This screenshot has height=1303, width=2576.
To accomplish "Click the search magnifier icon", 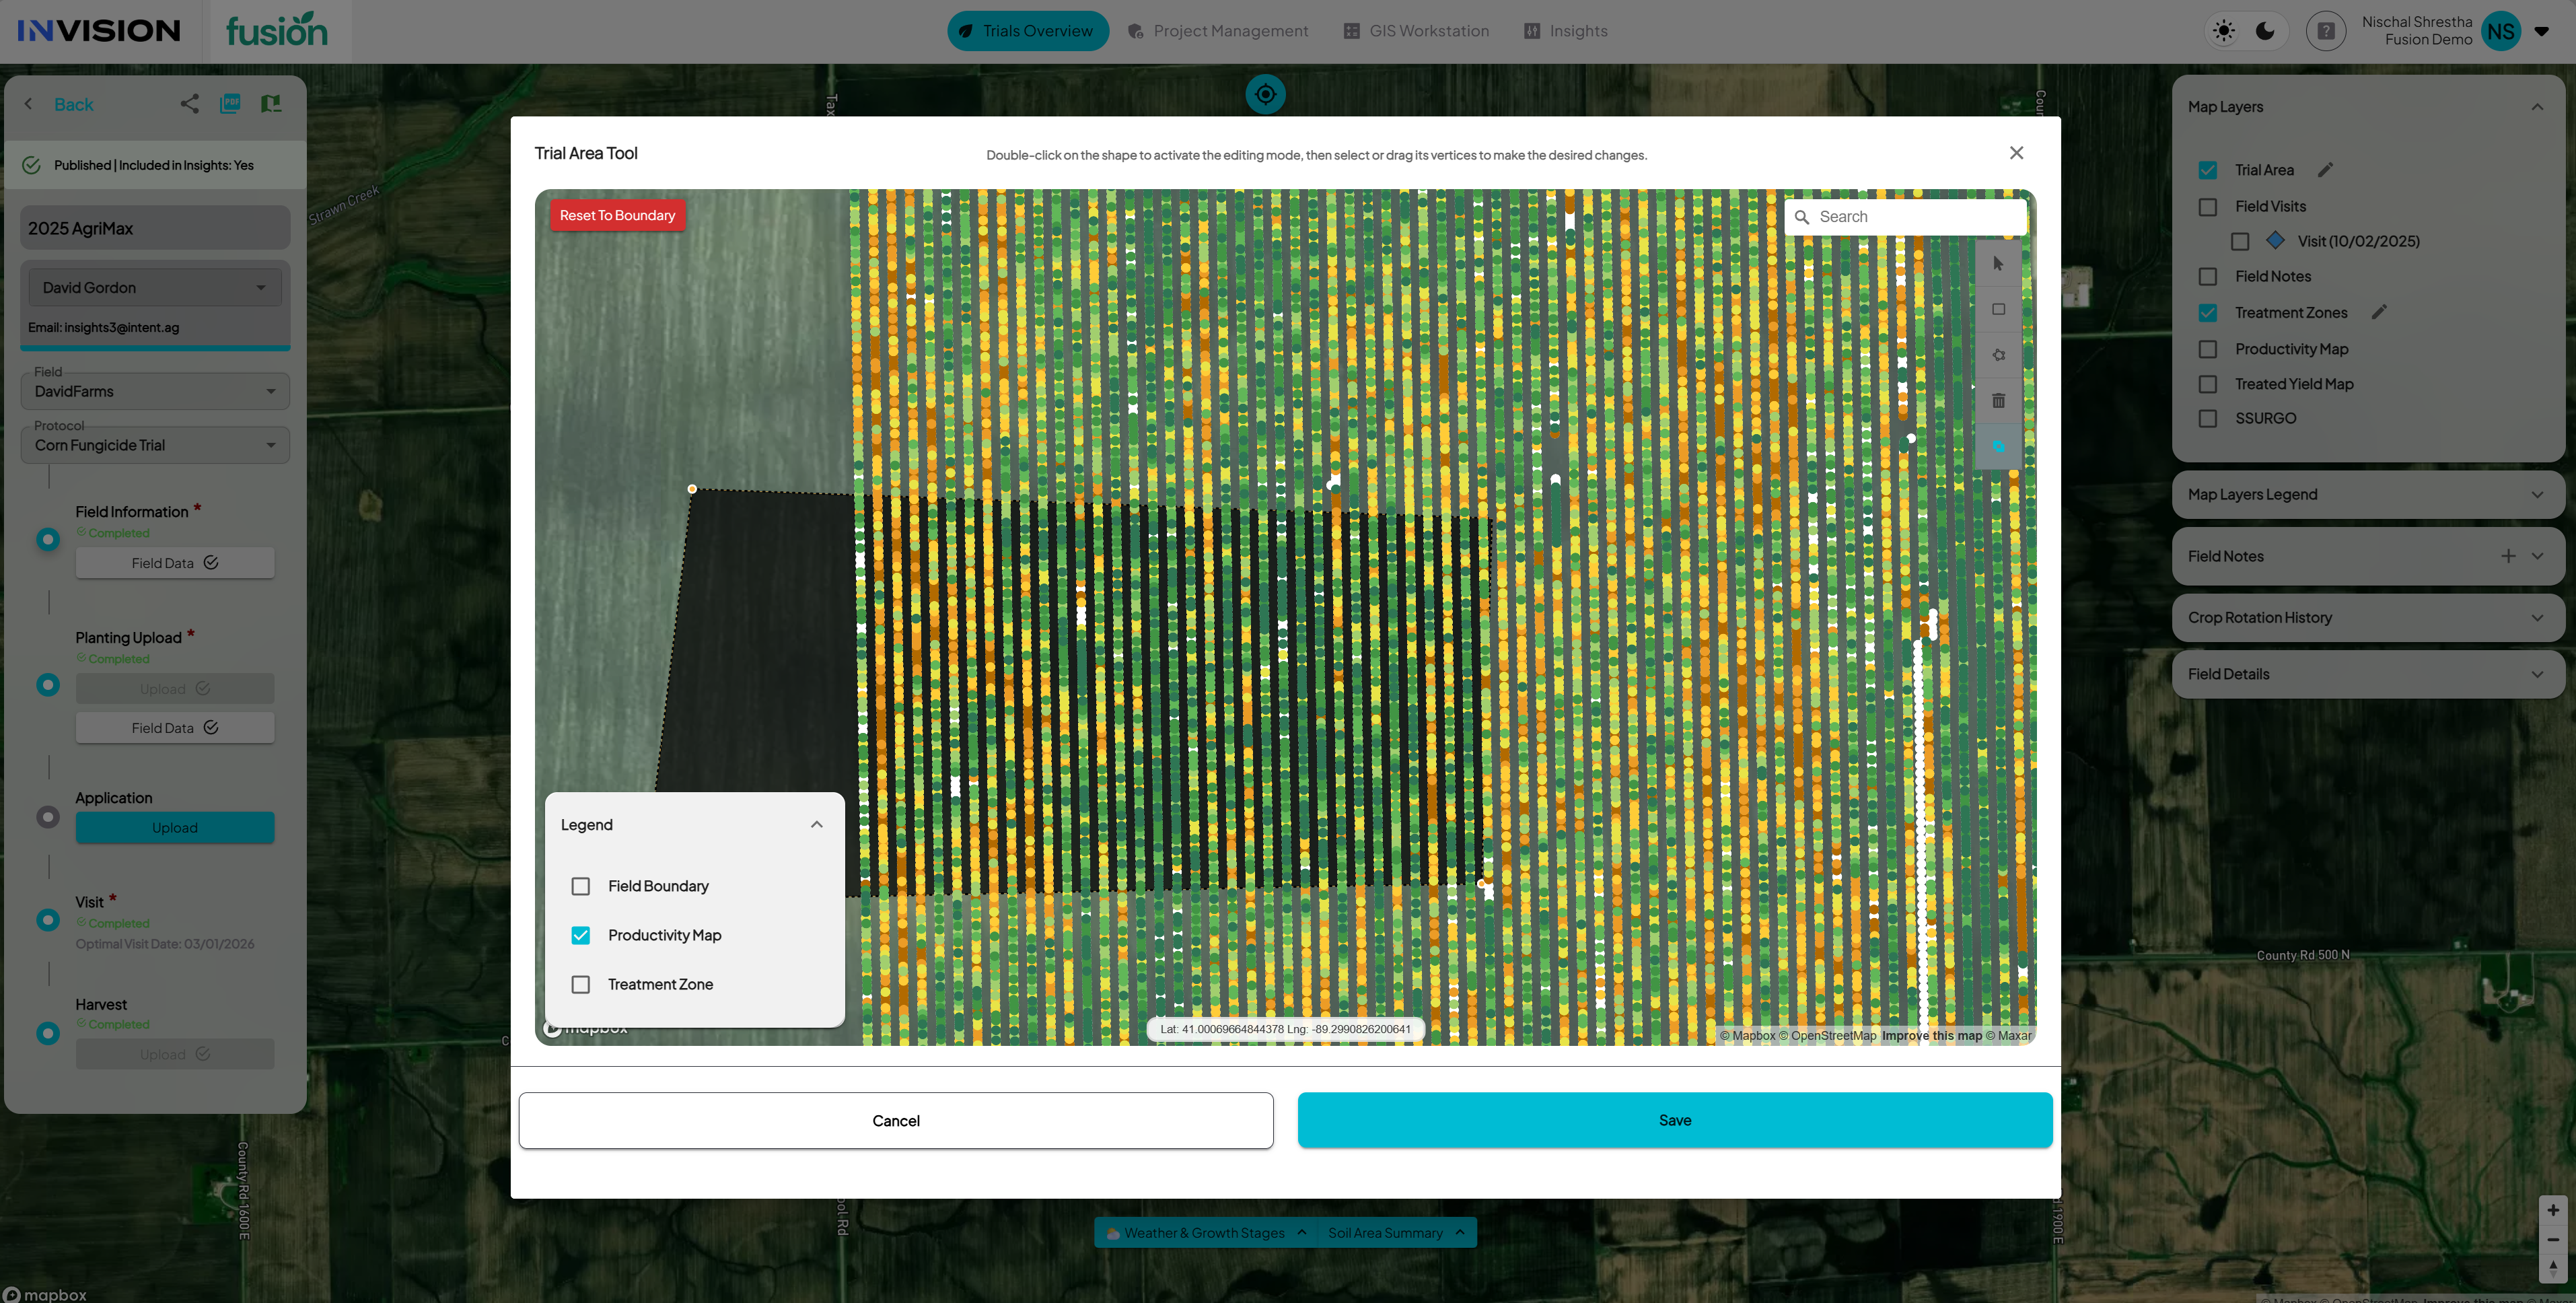I will click(x=1802, y=217).
